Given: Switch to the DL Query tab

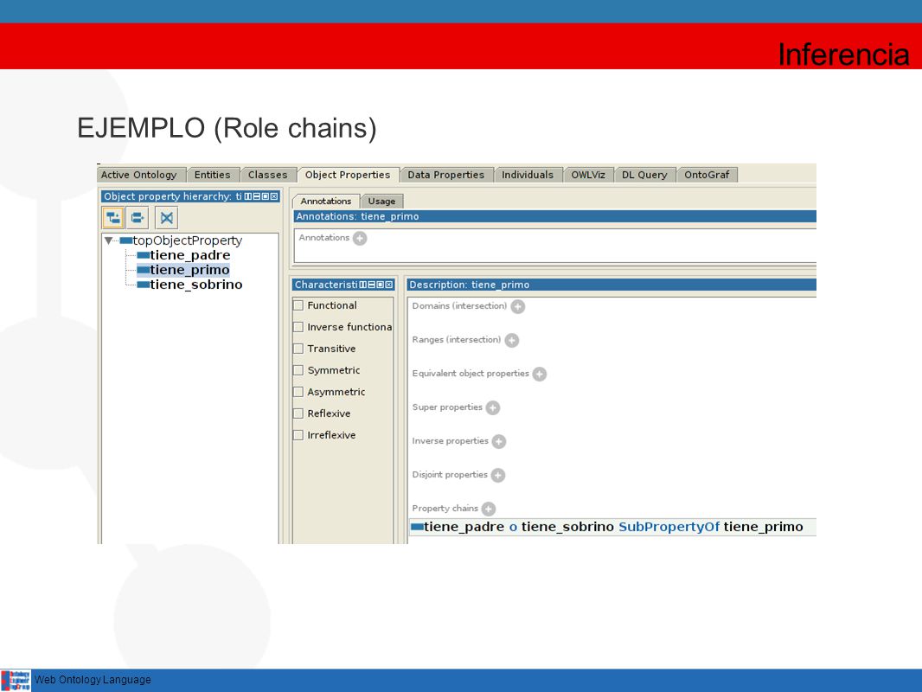Looking at the screenshot, I should (x=644, y=175).
